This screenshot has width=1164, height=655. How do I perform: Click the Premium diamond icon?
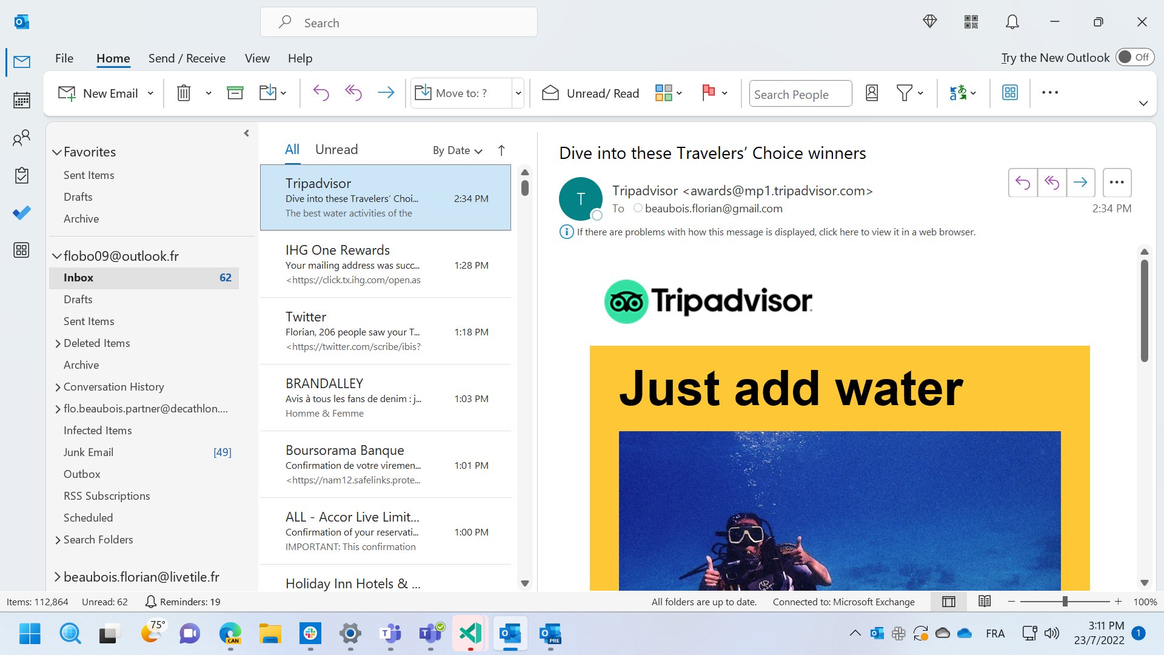(930, 22)
